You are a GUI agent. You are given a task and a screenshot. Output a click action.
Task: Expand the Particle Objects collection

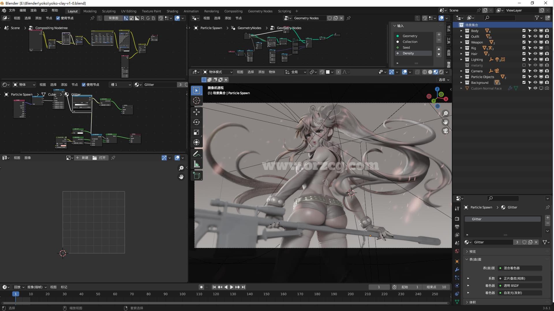pyautogui.click(x=461, y=77)
